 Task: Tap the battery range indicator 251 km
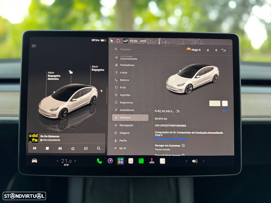coord(99,40)
